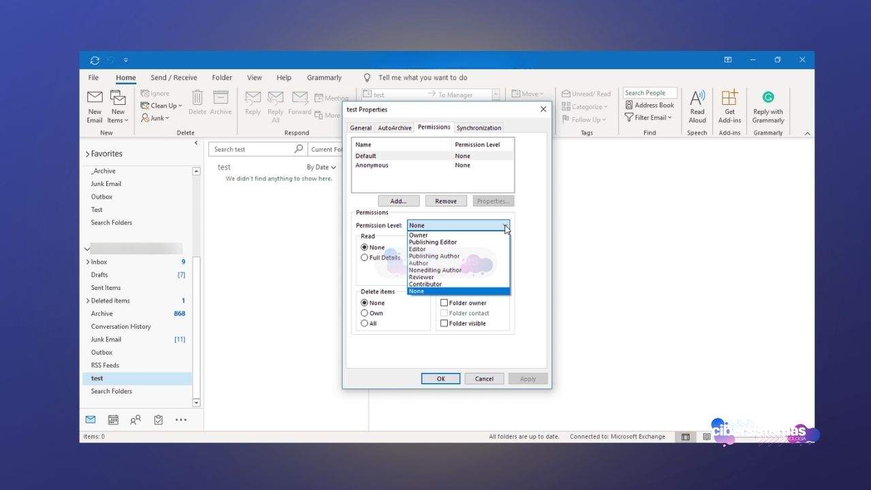Click Send/Receive All Folders quick icon
Viewport: 871px width, 490px height.
(x=95, y=60)
